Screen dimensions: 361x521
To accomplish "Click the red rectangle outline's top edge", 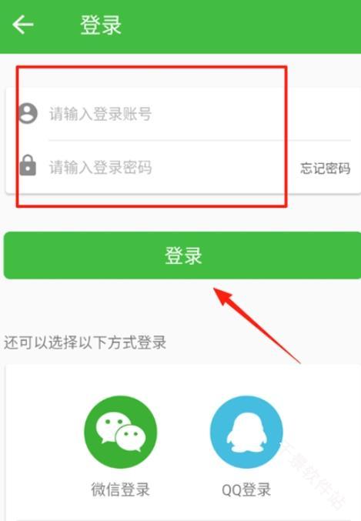I will click(x=152, y=67).
